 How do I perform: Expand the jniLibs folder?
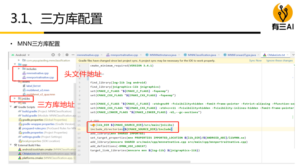click(x=15, y=98)
